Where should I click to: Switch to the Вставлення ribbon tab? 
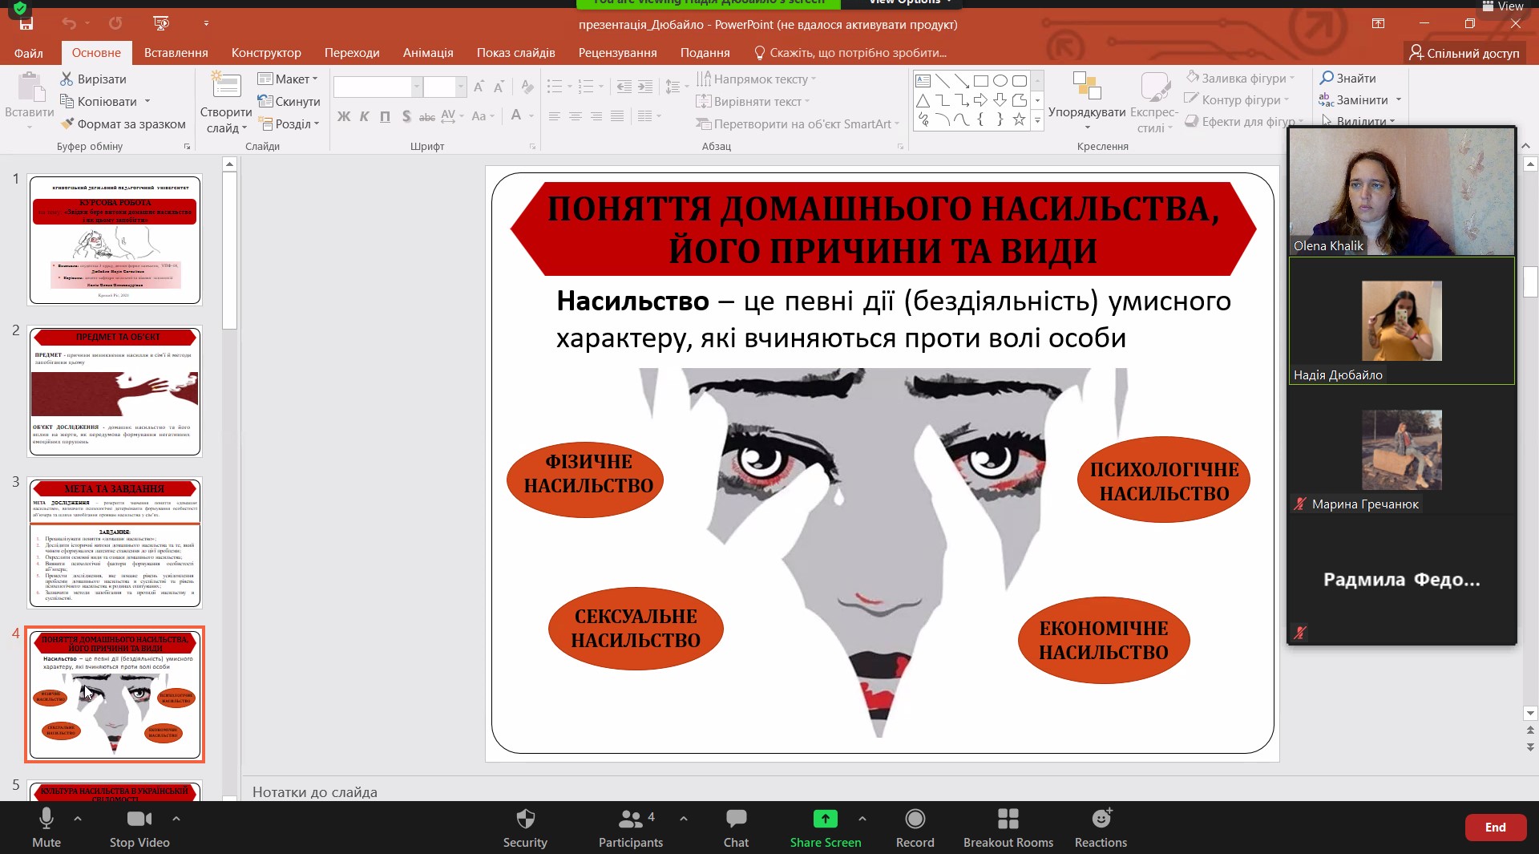coord(176,53)
